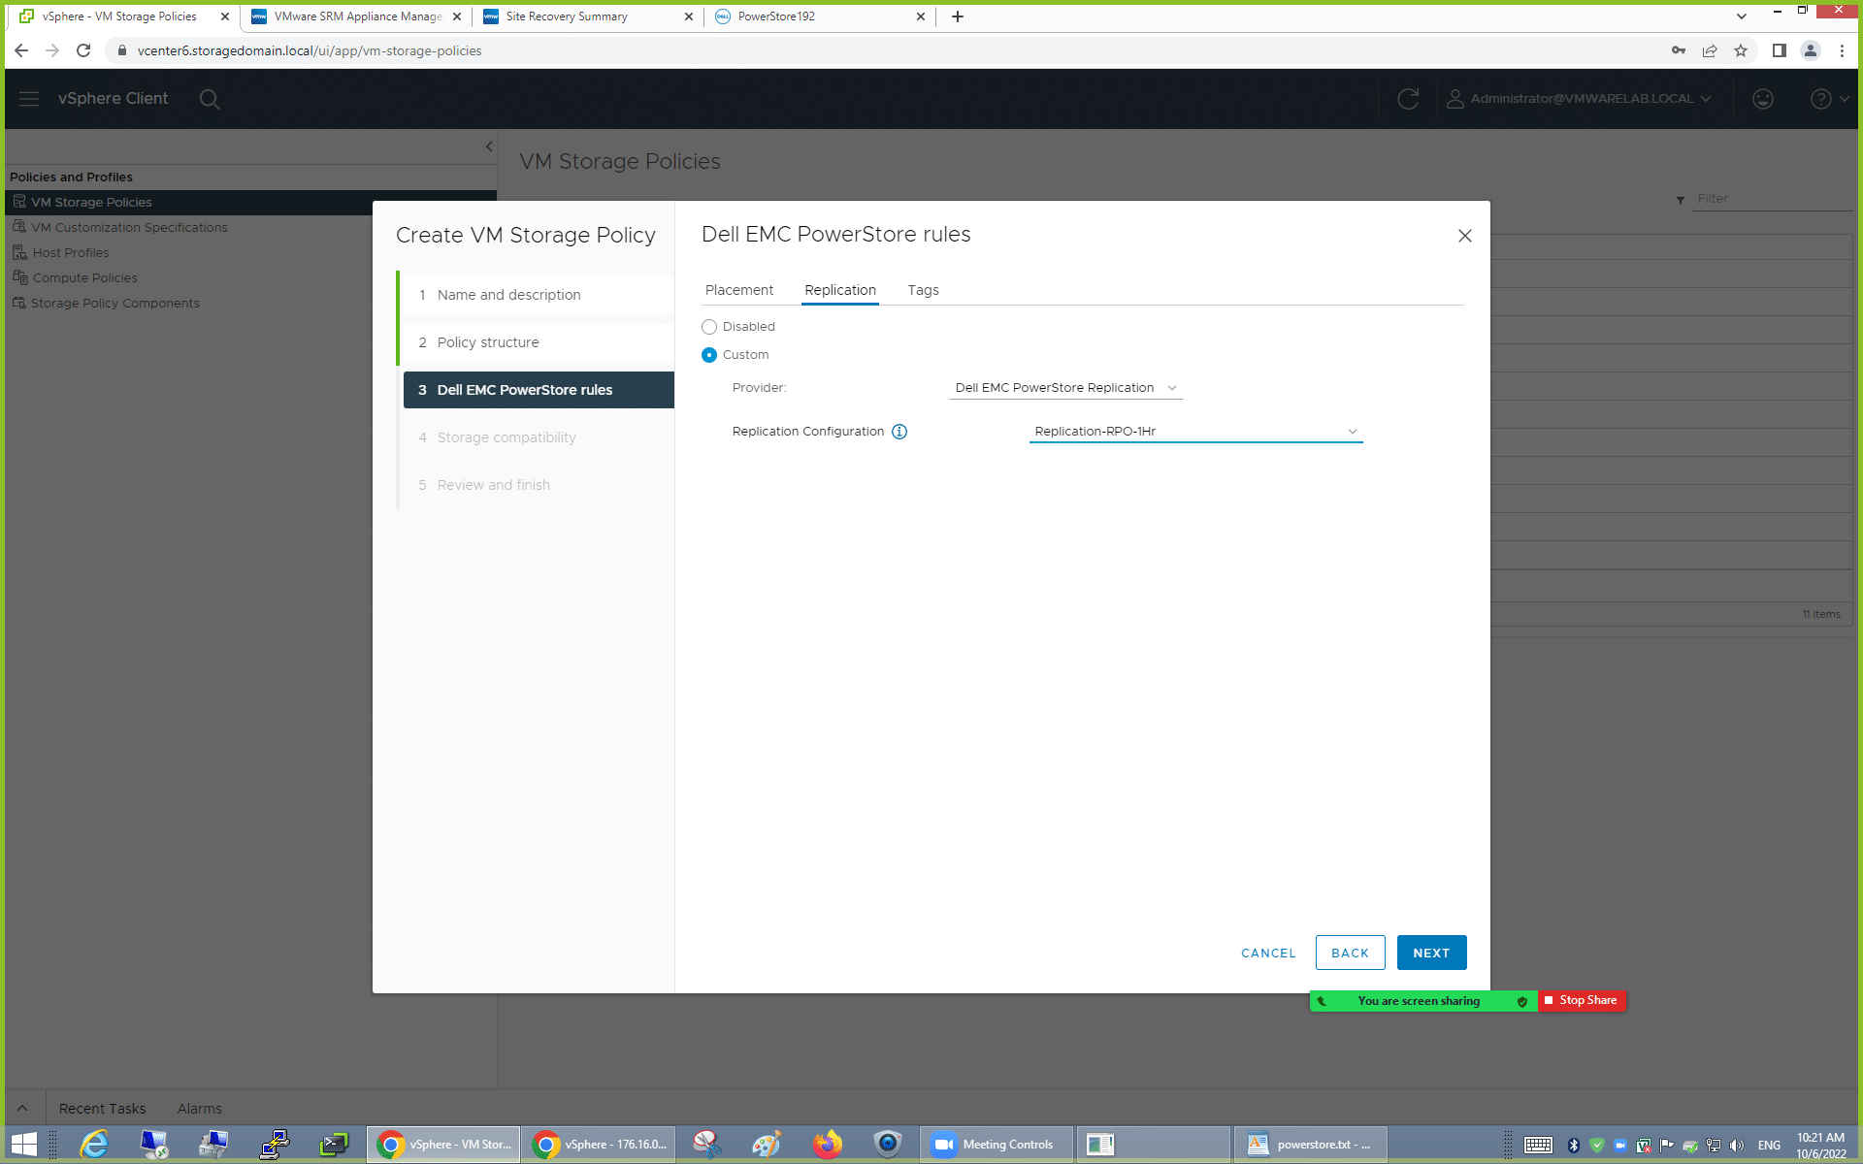Click the smiley feedback icon
This screenshot has height=1164, width=1863.
[x=1763, y=99]
